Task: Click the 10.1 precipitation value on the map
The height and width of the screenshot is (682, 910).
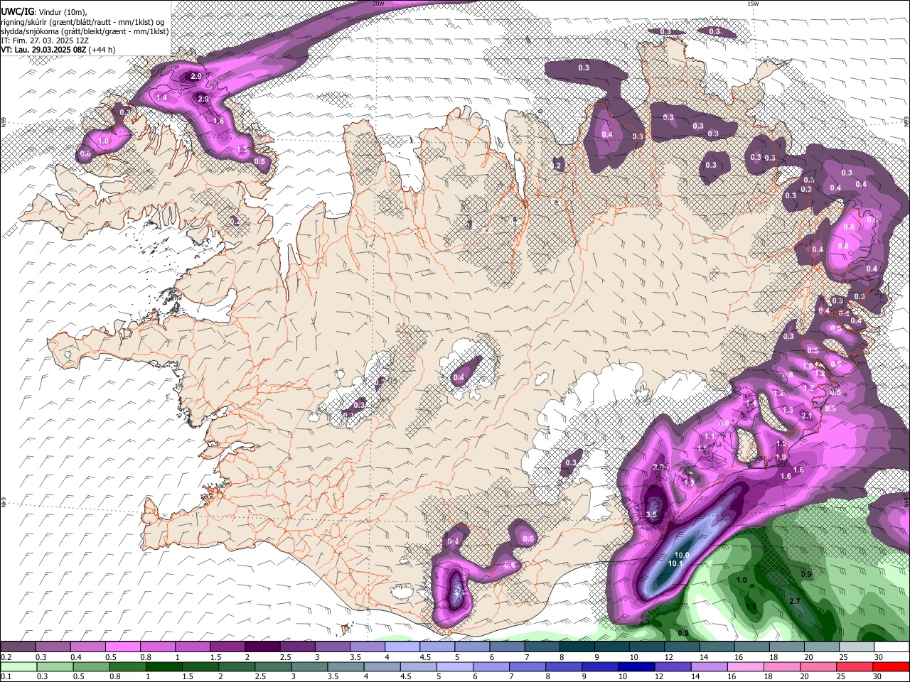Action: coord(675,563)
